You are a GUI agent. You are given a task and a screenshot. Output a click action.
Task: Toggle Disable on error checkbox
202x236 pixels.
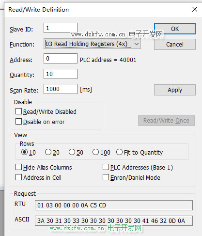(18, 122)
